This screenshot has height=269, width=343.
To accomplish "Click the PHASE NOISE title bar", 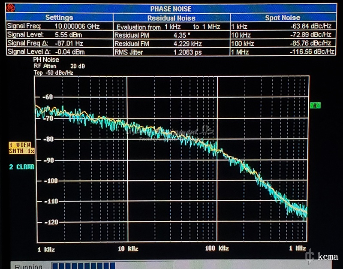I will pyautogui.click(x=171, y=9).
